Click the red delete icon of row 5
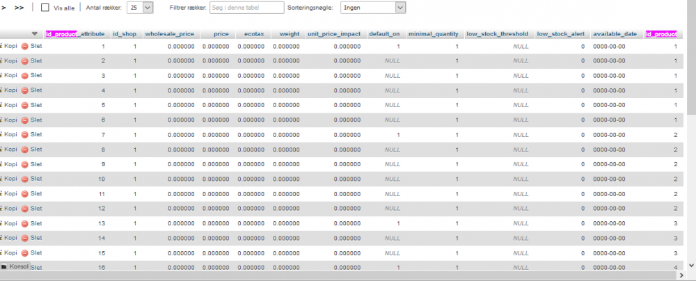 pyautogui.click(x=25, y=105)
